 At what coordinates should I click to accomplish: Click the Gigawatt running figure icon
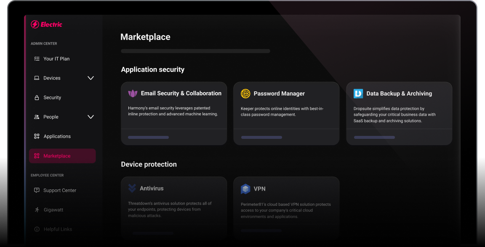[x=37, y=210]
